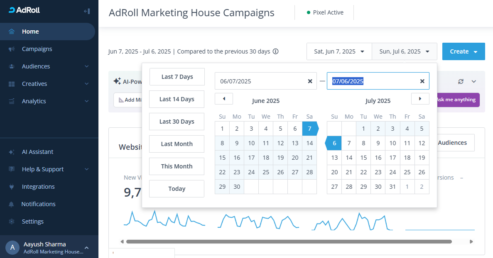Open the AdRoll logo home link
493x258 pixels.
coord(25,10)
